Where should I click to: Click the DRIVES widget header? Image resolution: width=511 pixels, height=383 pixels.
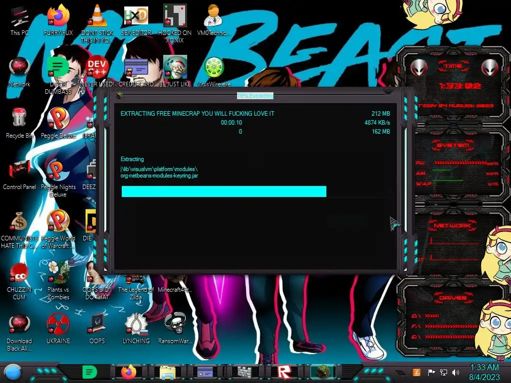453,298
